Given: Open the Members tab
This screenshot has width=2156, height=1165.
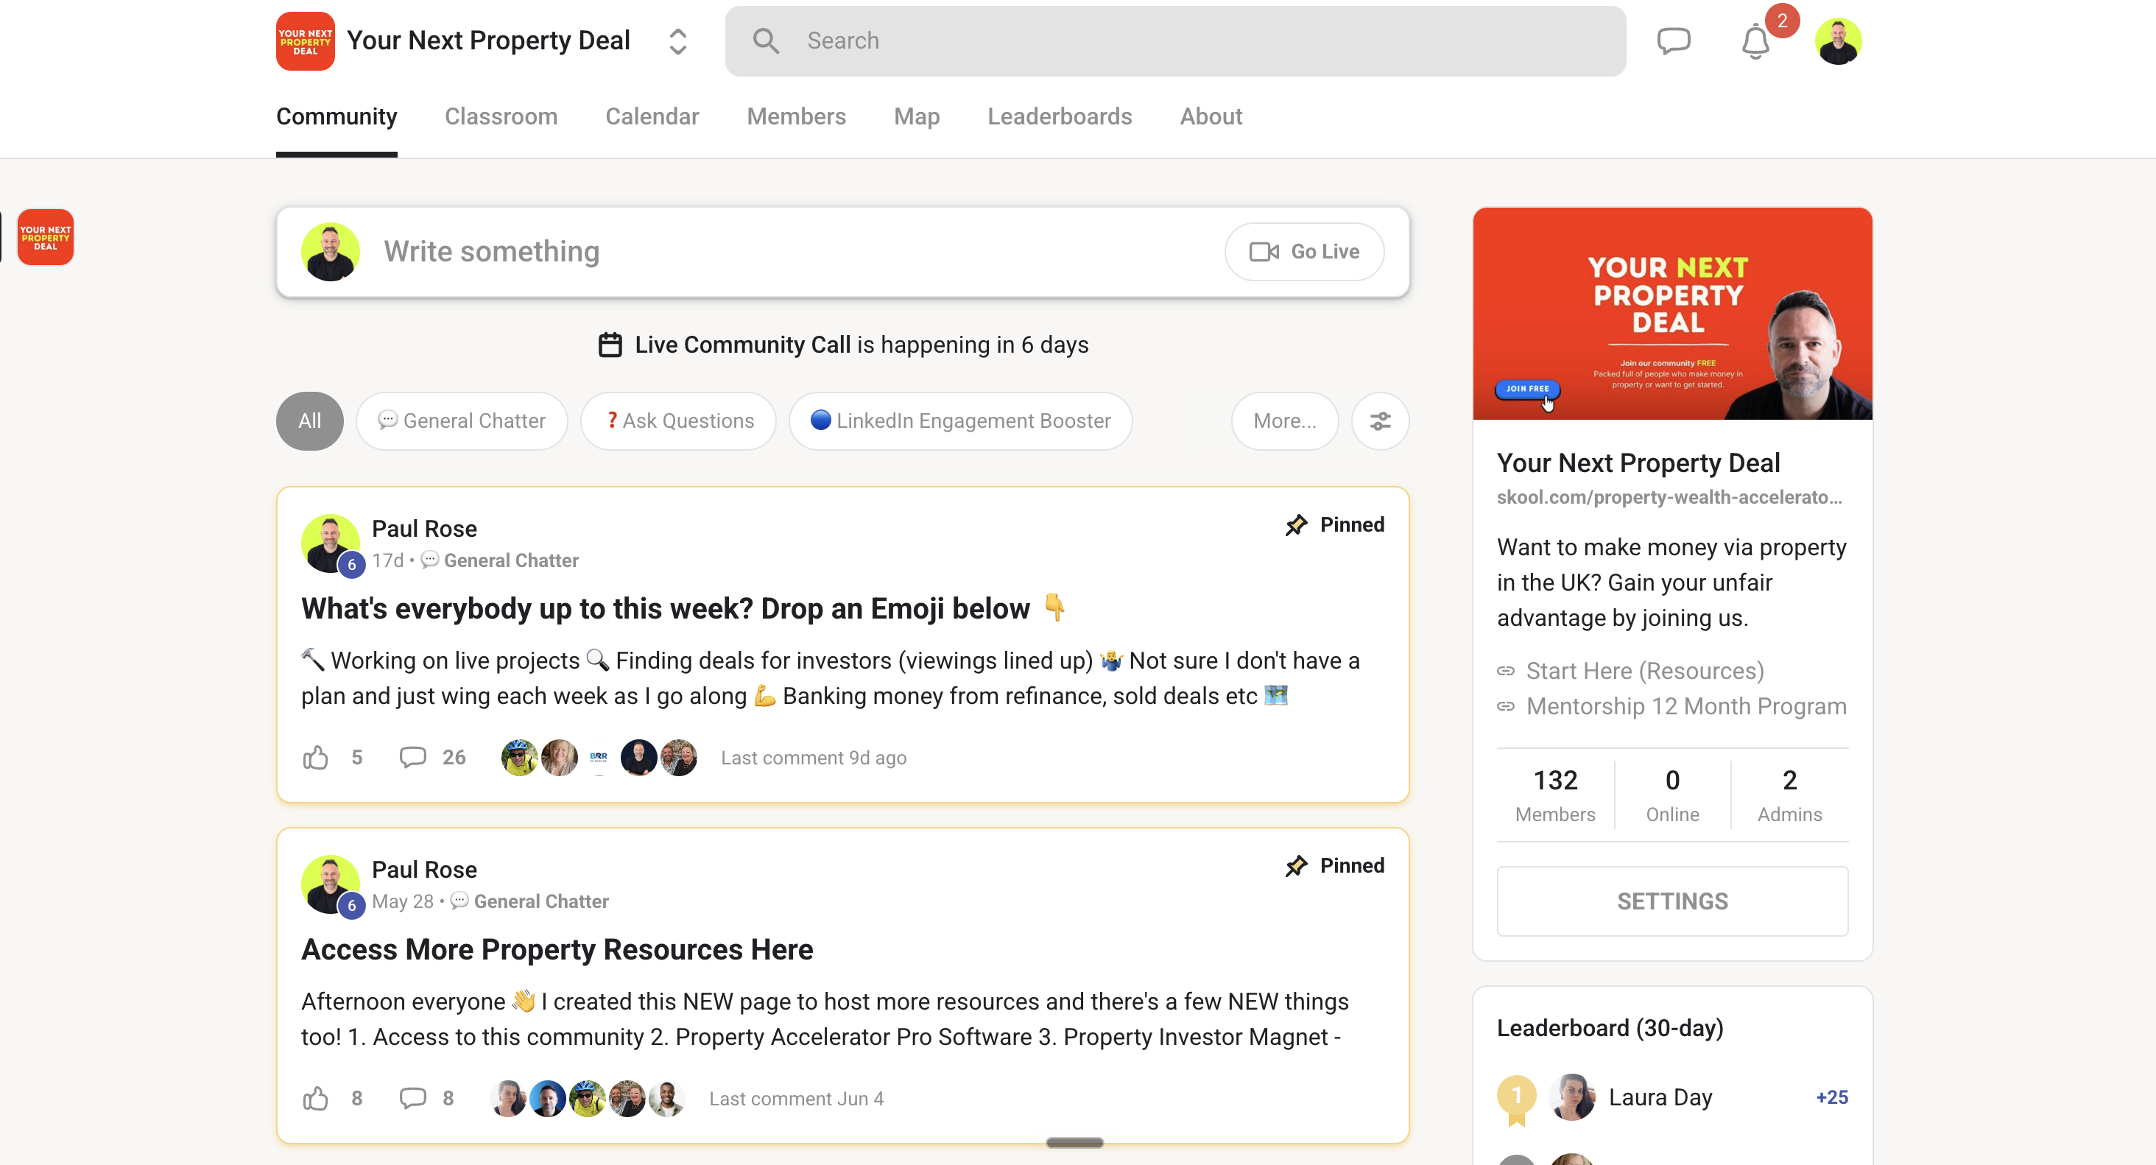Looking at the screenshot, I should pyautogui.click(x=796, y=116).
